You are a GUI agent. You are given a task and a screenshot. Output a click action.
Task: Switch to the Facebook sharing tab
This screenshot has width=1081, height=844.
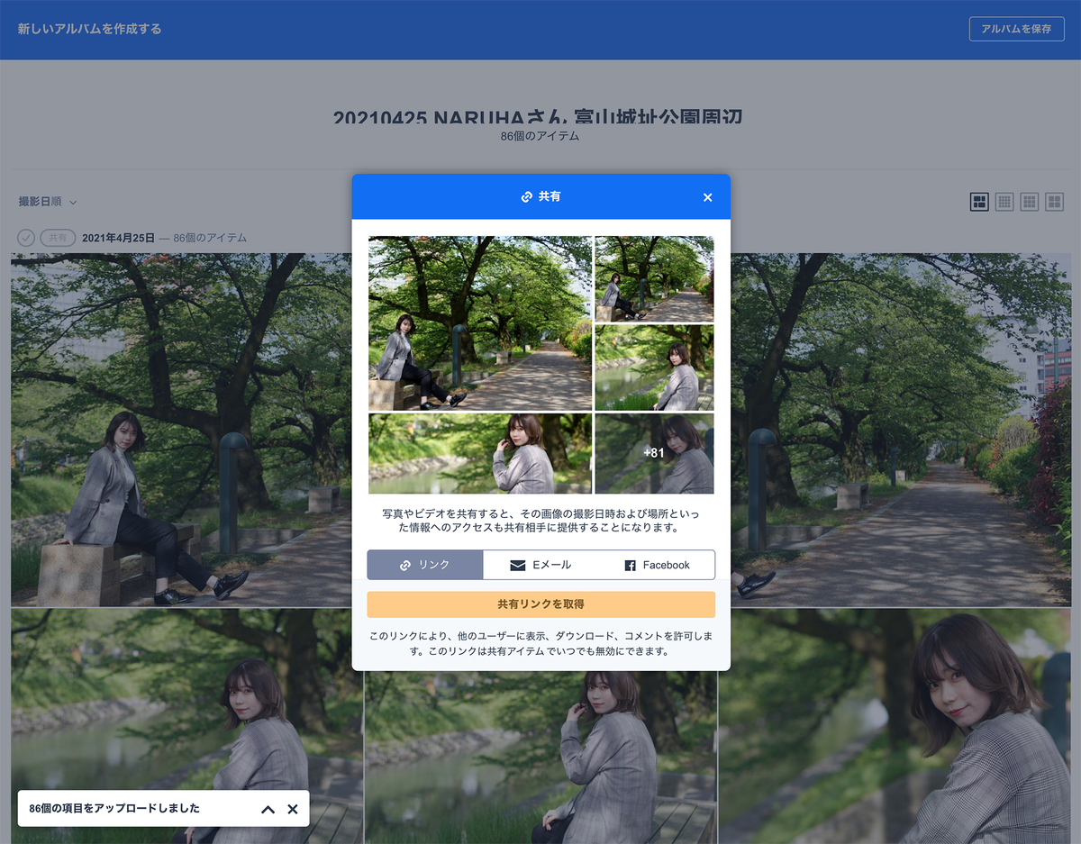click(657, 565)
